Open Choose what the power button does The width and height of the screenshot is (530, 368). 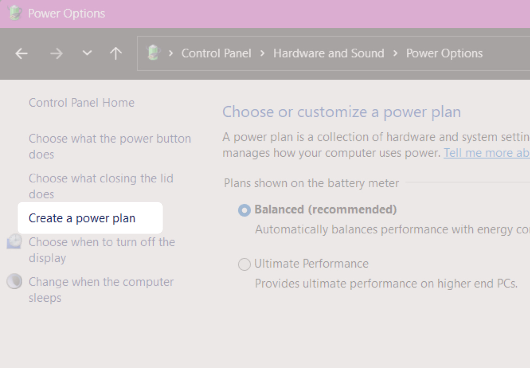[x=110, y=146]
